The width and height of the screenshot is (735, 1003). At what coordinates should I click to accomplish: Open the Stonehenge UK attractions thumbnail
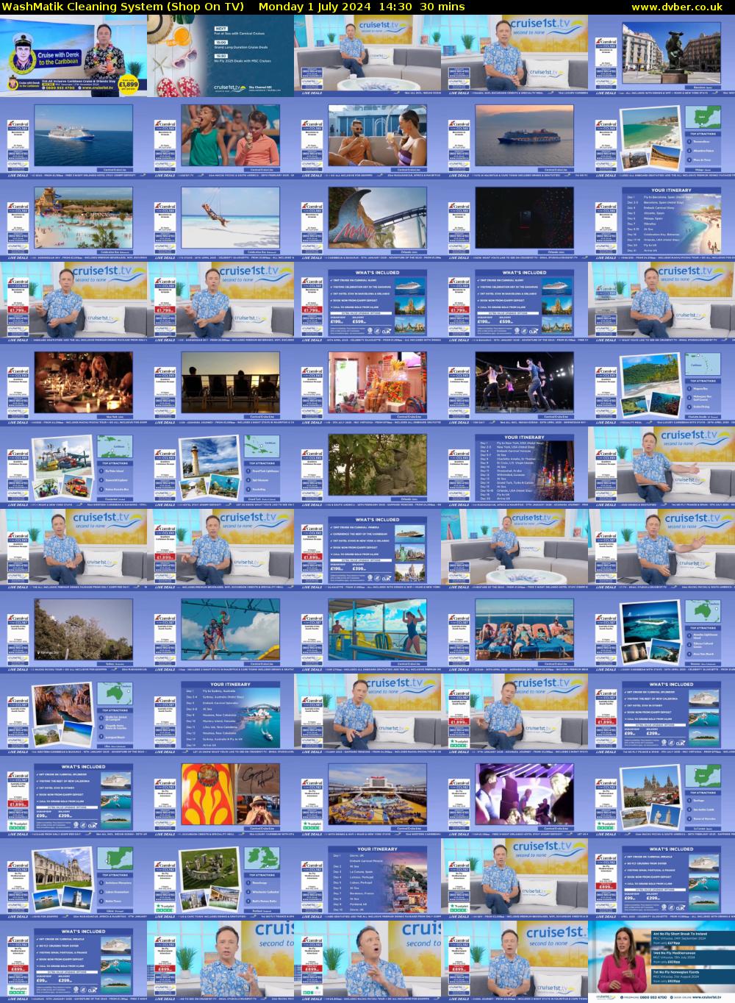click(220, 879)
